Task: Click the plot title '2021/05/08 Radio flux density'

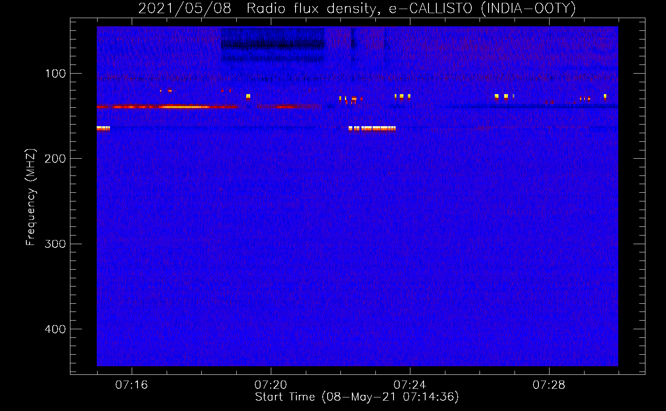Action: point(357,9)
